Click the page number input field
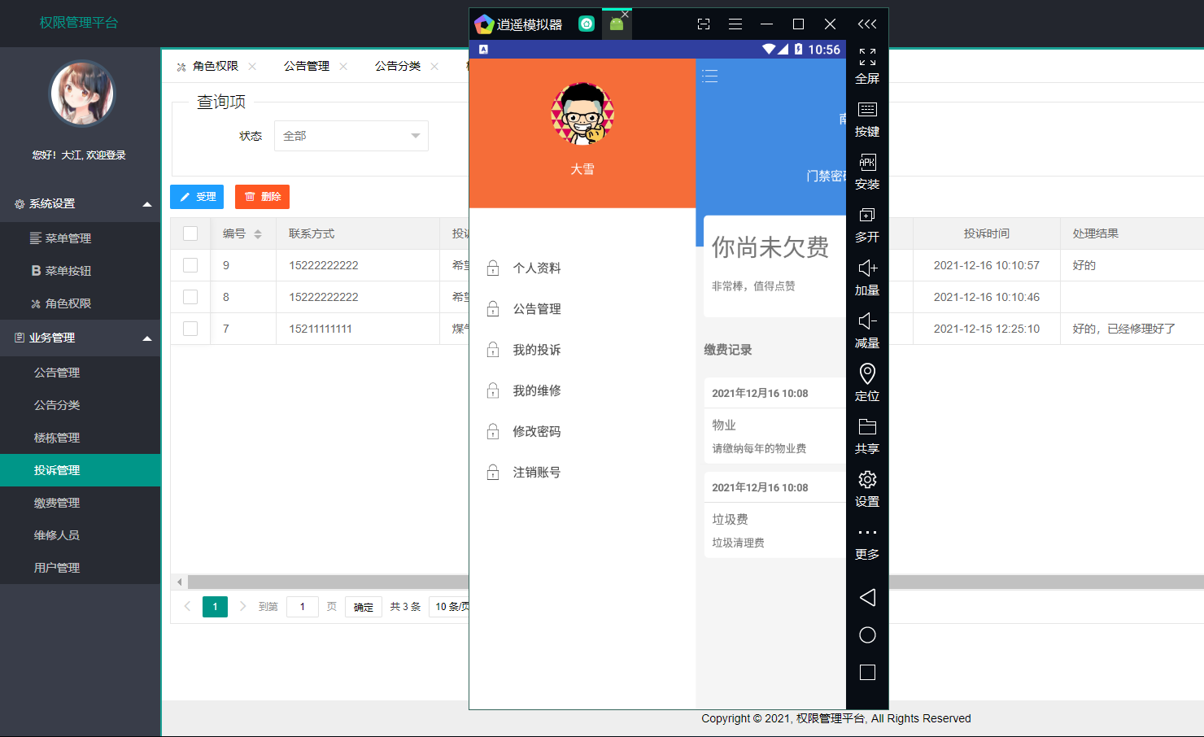 (x=302, y=606)
